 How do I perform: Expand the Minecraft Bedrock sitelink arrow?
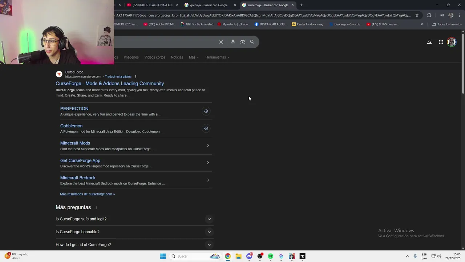tap(208, 180)
